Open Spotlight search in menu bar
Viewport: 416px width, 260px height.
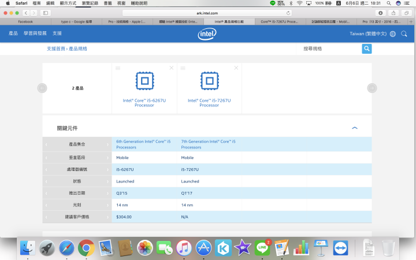(x=389, y=3)
